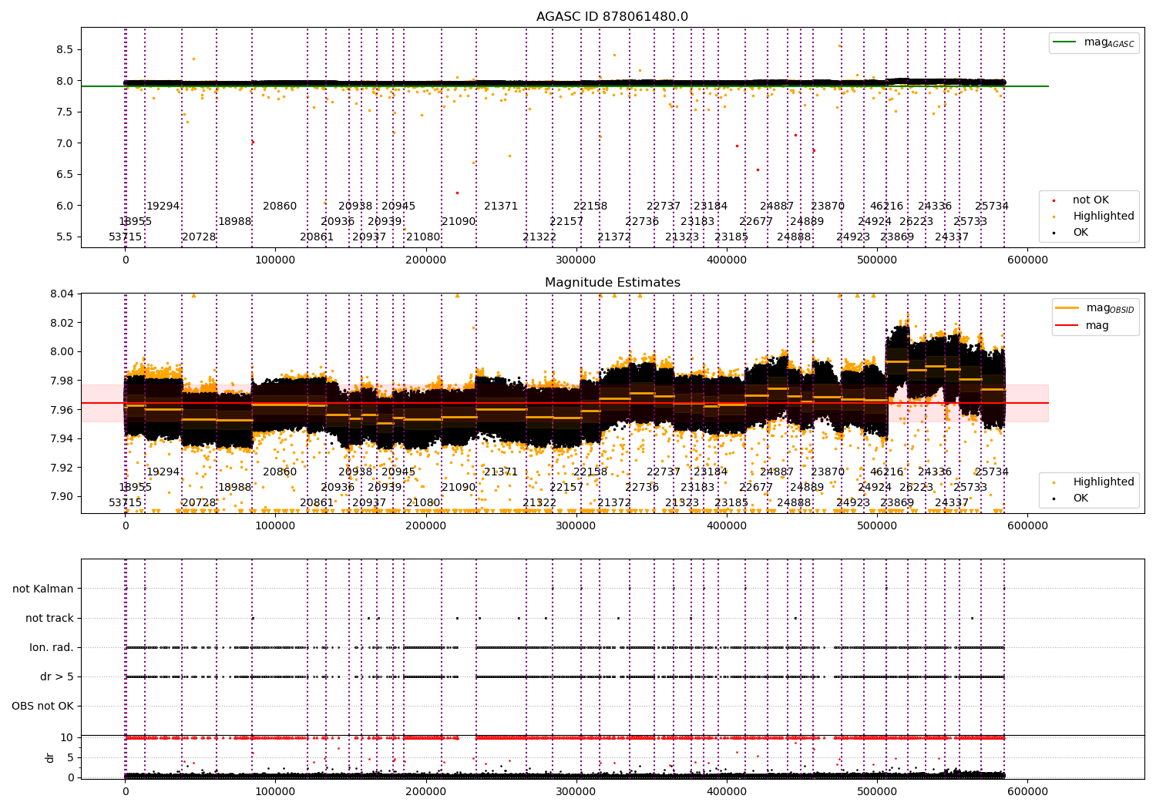Click OBSID label 18955 in the Magnitude Estimates plot
The width and height of the screenshot is (1156, 809).
click(x=136, y=488)
